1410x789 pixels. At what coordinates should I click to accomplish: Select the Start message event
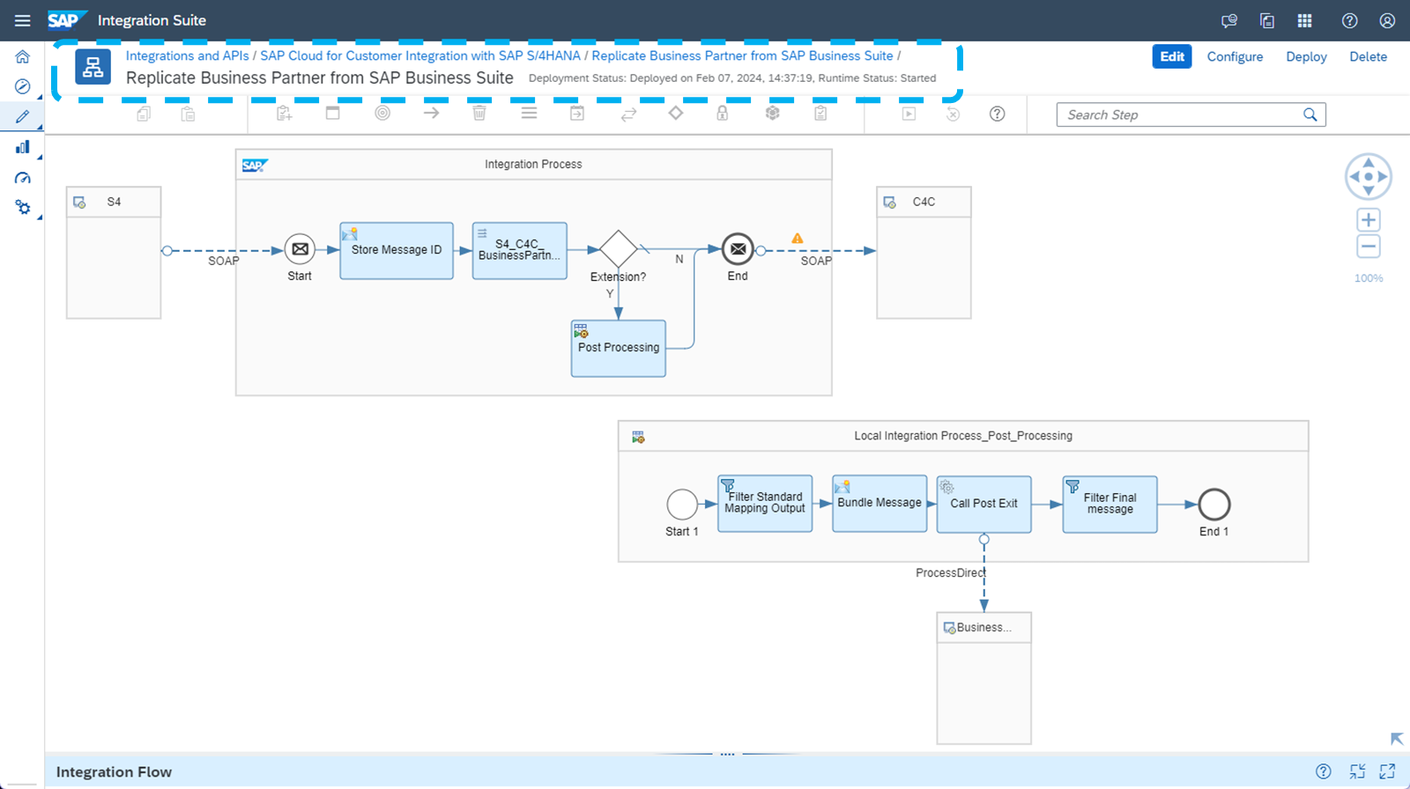coord(300,249)
